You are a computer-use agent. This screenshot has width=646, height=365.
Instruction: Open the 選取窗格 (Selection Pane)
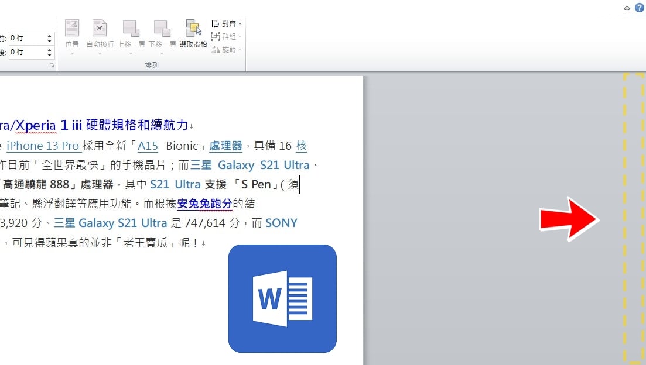coord(193,34)
